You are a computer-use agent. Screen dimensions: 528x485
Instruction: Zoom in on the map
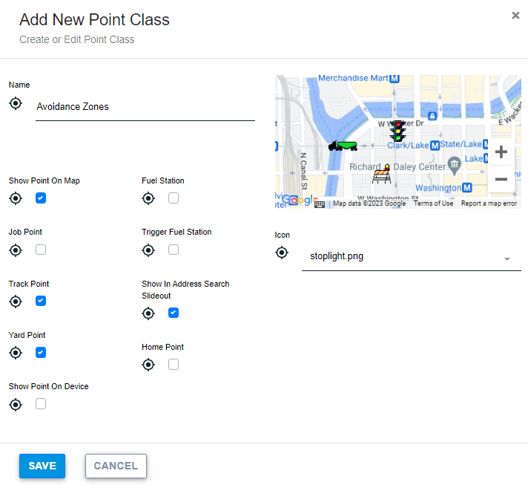point(501,152)
